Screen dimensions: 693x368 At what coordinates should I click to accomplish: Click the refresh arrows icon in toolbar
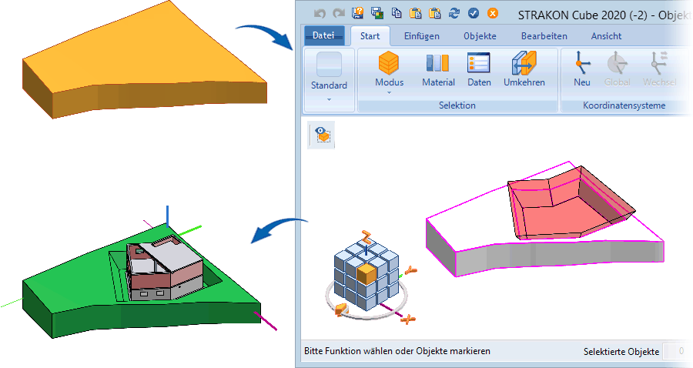[454, 13]
